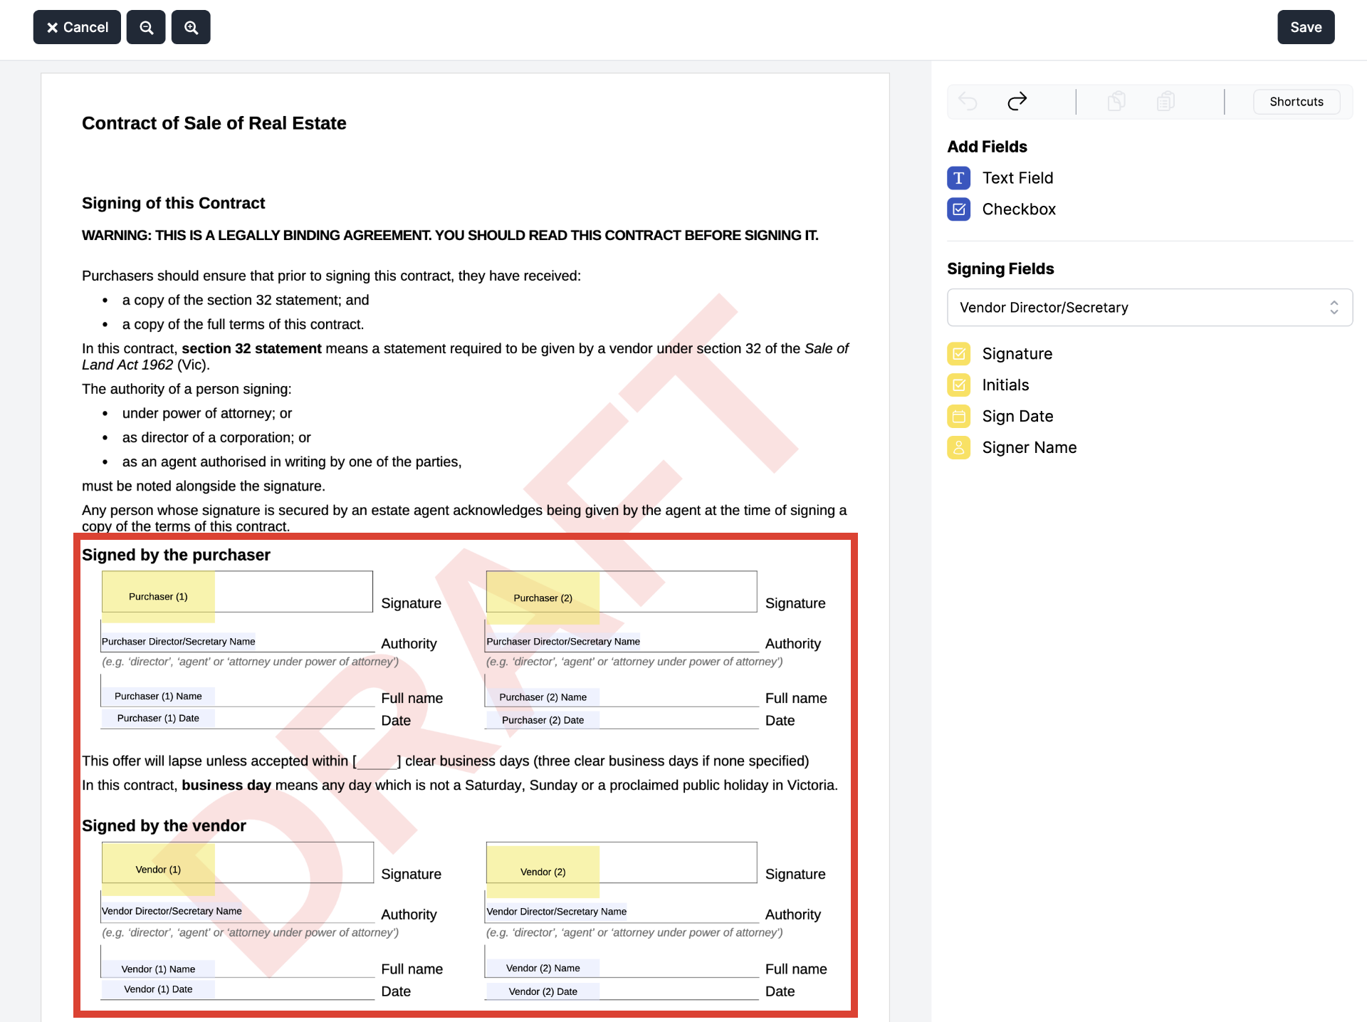The width and height of the screenshot is (1367, 1022).
Task: Add a Signer Name field
Action: (x=1029, y=448)
